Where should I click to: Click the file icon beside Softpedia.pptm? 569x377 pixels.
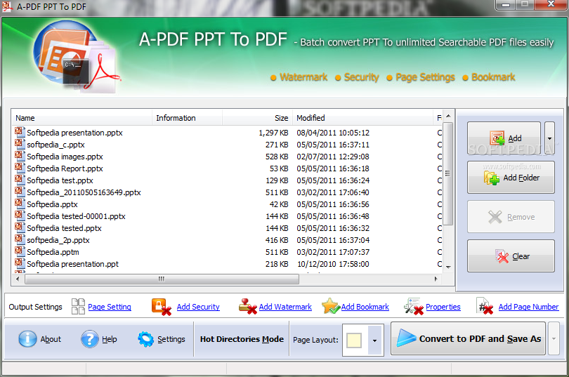[20, 251]
